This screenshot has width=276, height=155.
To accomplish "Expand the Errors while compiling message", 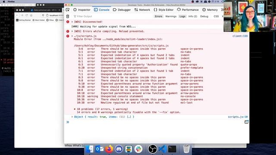I will click(x=72, y=31).
